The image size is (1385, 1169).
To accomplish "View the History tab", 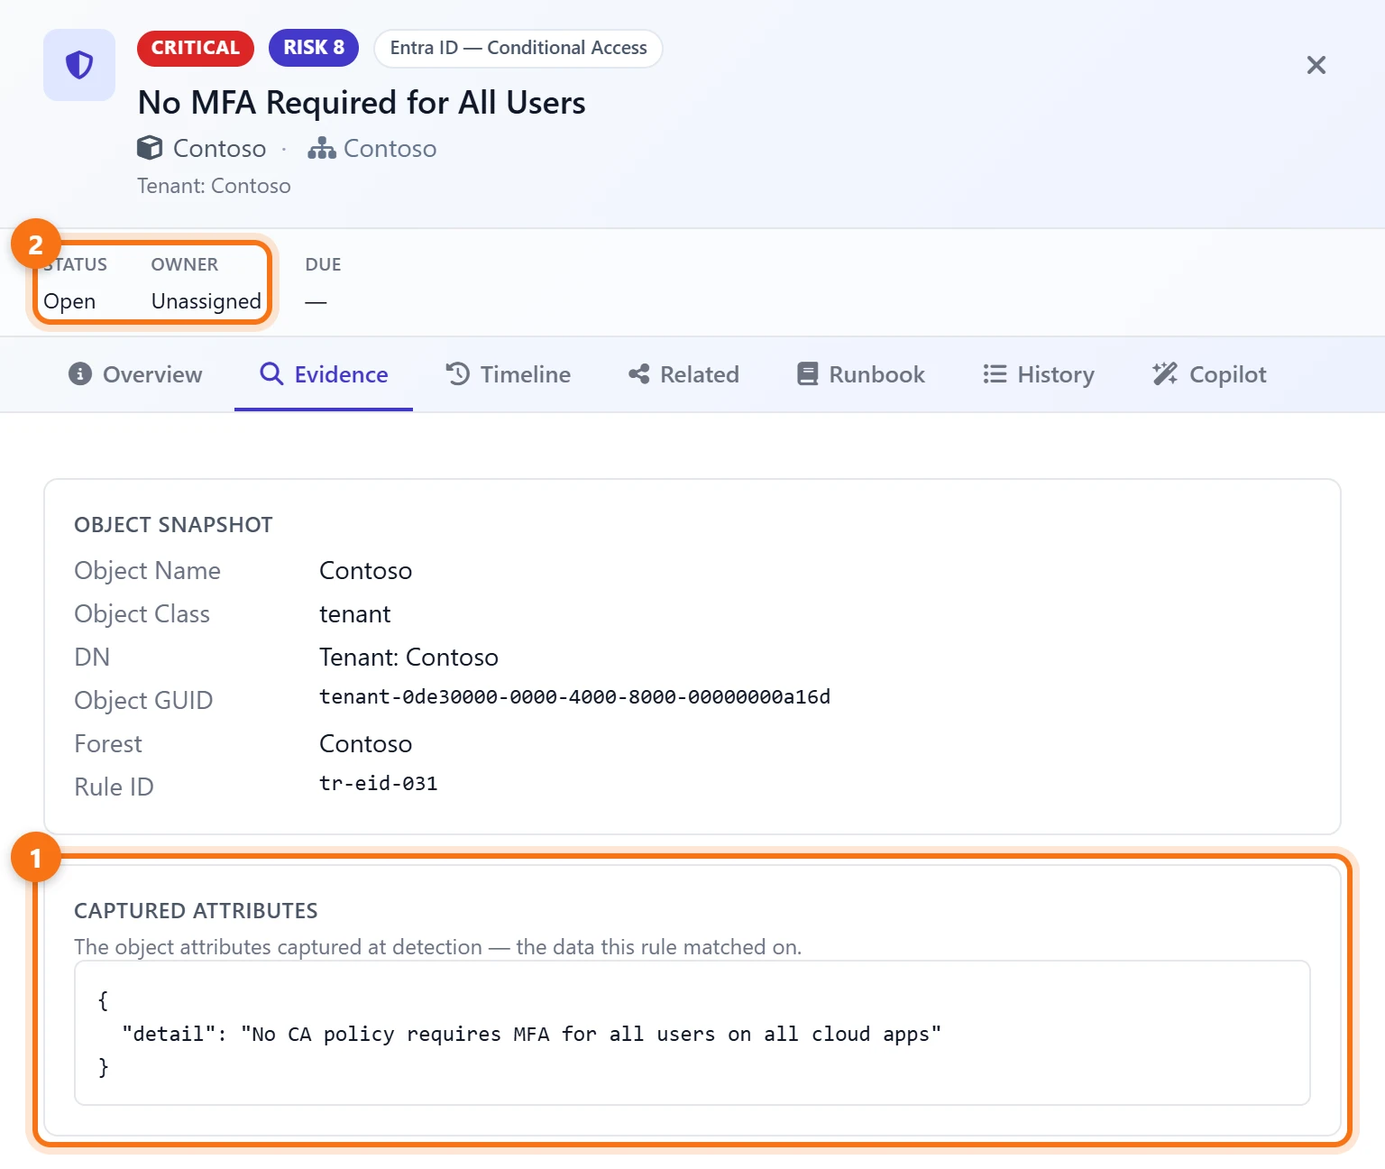I will pyautogui.click(x=1039, y=374).
